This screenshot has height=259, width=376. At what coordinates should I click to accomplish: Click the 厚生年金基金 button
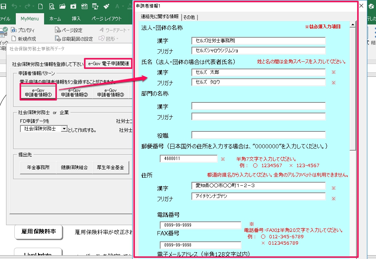point(110,167)
